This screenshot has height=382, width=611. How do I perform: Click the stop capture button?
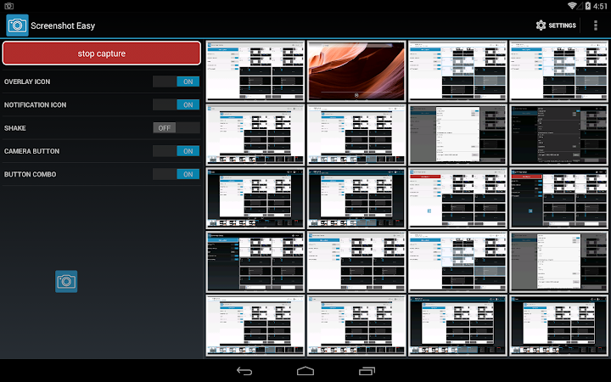coord(102,53)
